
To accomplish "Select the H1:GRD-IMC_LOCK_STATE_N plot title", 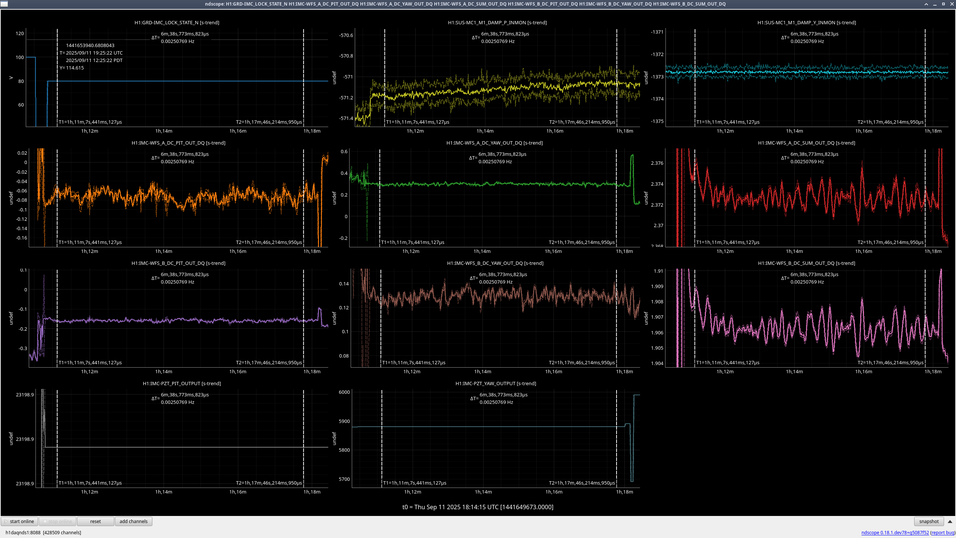I will (x=177, y=22).
